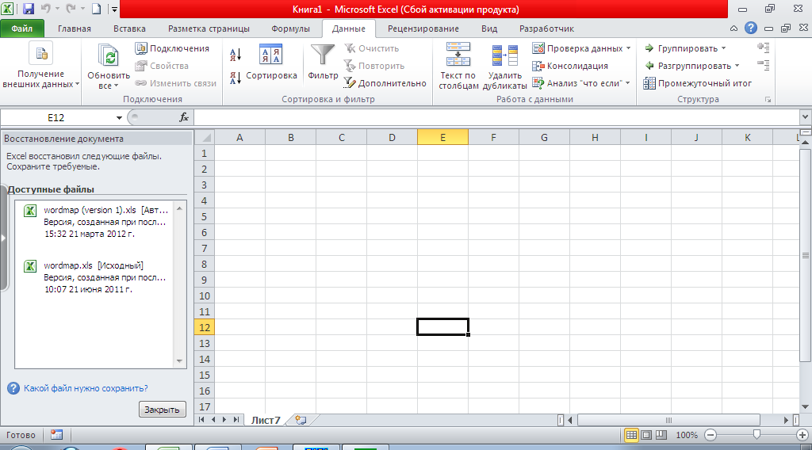812x450 pixels.
Task: Open the Файл tab
Action: 22,29
